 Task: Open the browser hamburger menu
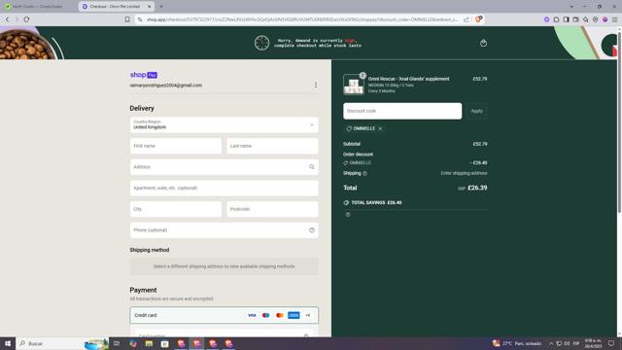click(614, 19)
